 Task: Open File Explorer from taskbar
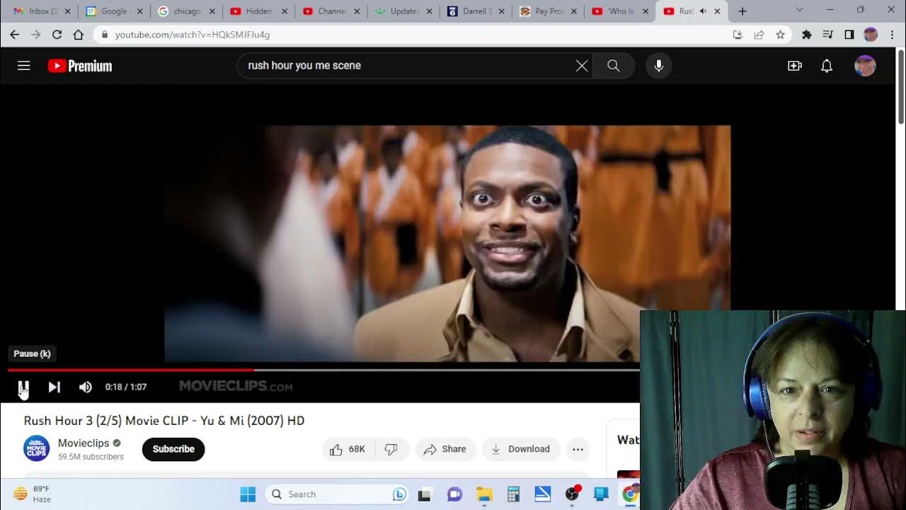[x=484, y=494]
